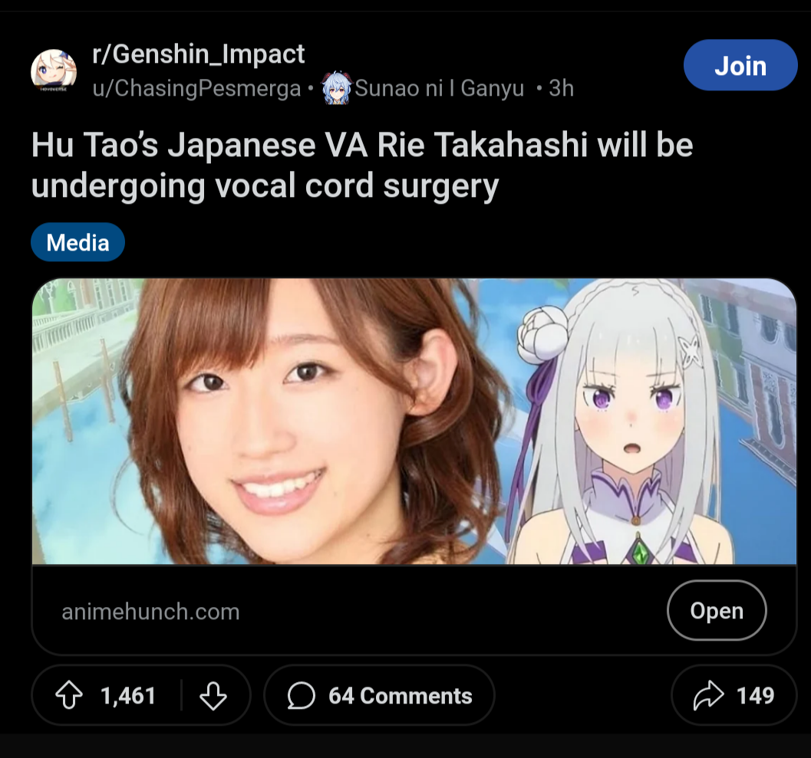811x758 pixels.
Task: Downvote the post with the down arrow
Action: 213,695
